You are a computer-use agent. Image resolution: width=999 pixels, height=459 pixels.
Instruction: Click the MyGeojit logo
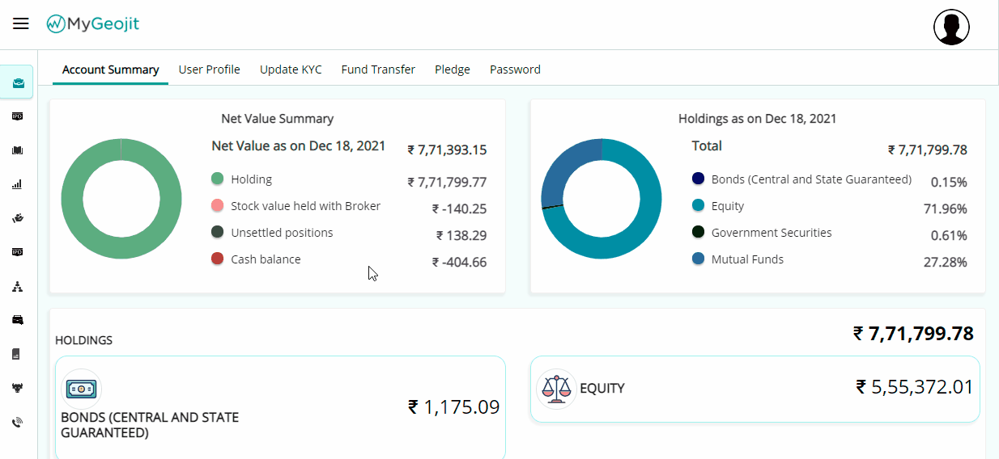(93, 23)
